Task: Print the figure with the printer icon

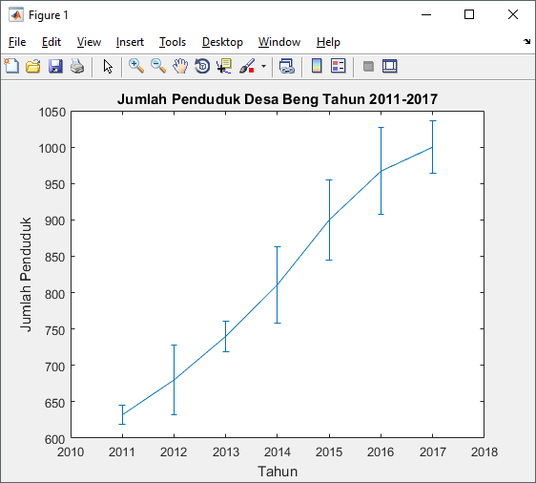Action: (77, 66)
